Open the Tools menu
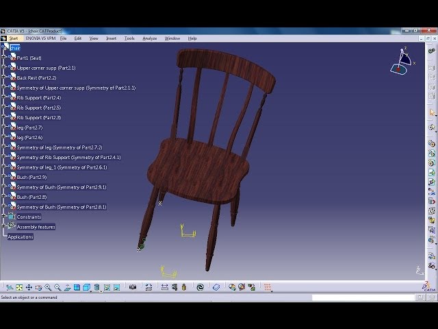Viewport: 438px width, 329px height. [x=129, y=38]
